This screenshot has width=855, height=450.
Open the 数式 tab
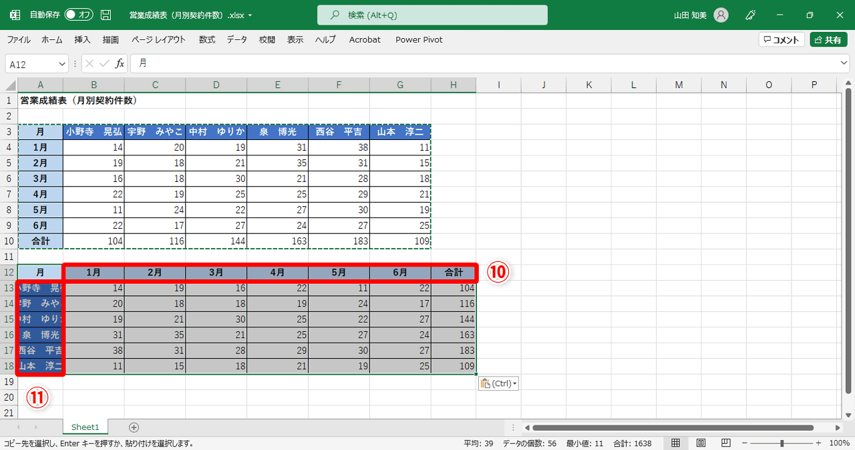207,40
